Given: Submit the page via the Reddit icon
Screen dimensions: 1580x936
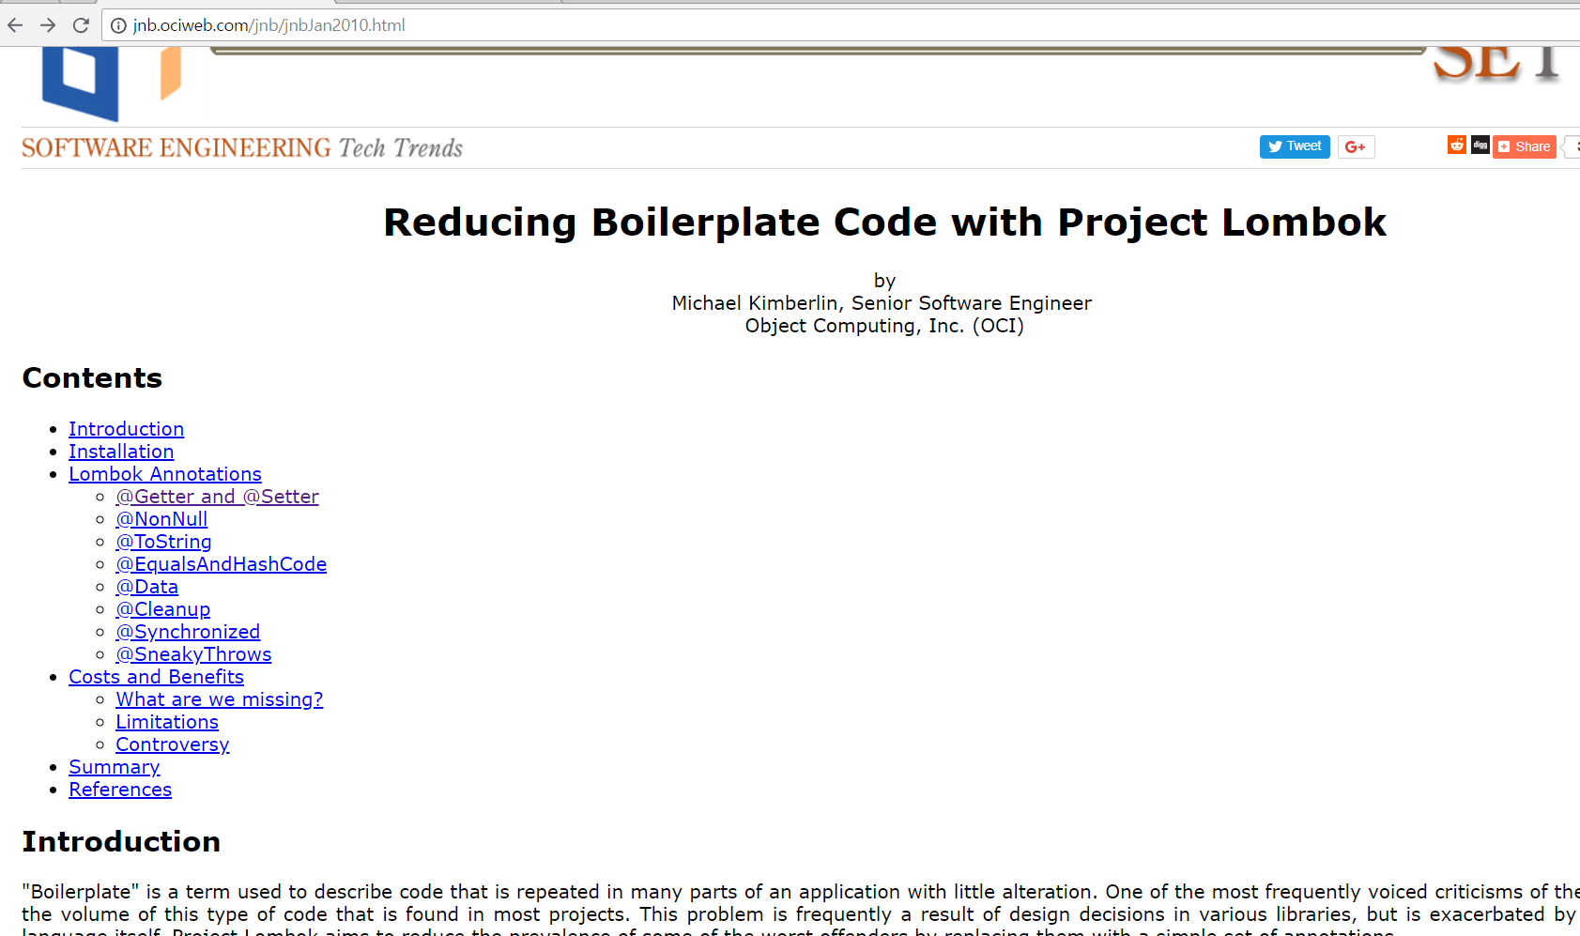Looking at the screenshot, I should (1457, 145).
